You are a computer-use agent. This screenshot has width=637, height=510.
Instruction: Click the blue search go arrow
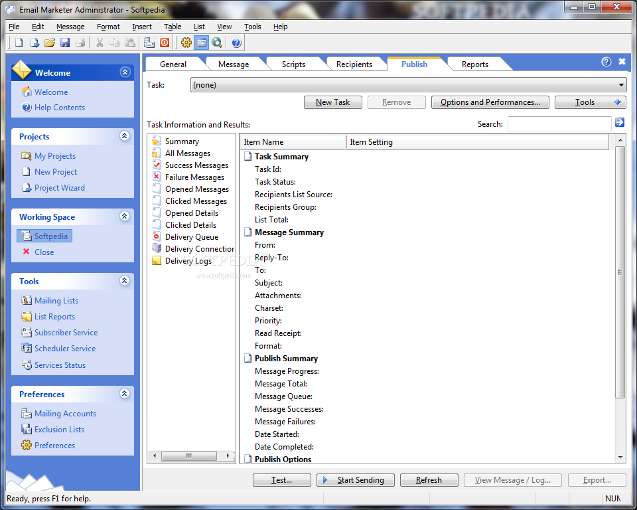620,122
